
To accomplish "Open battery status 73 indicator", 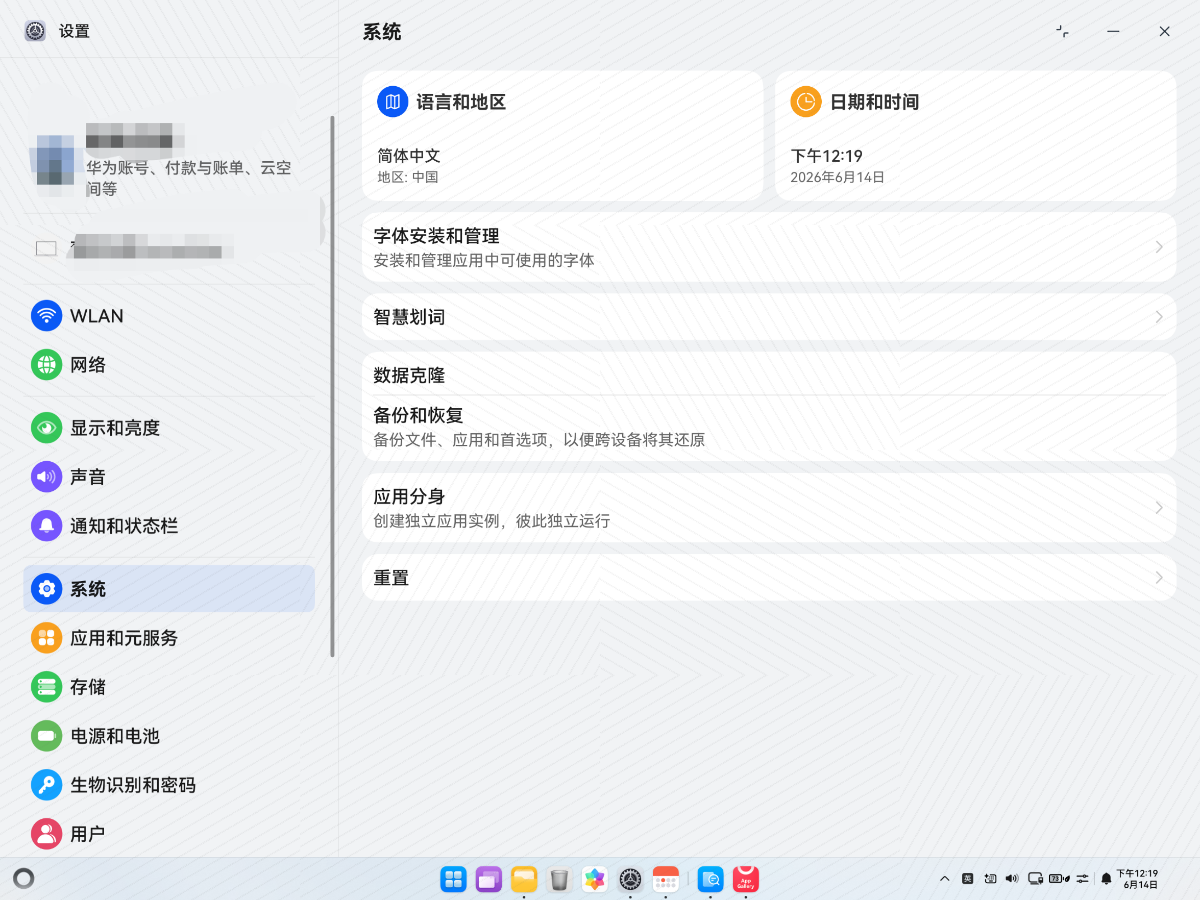I will pyautogui.click(x=1059, y=879).
